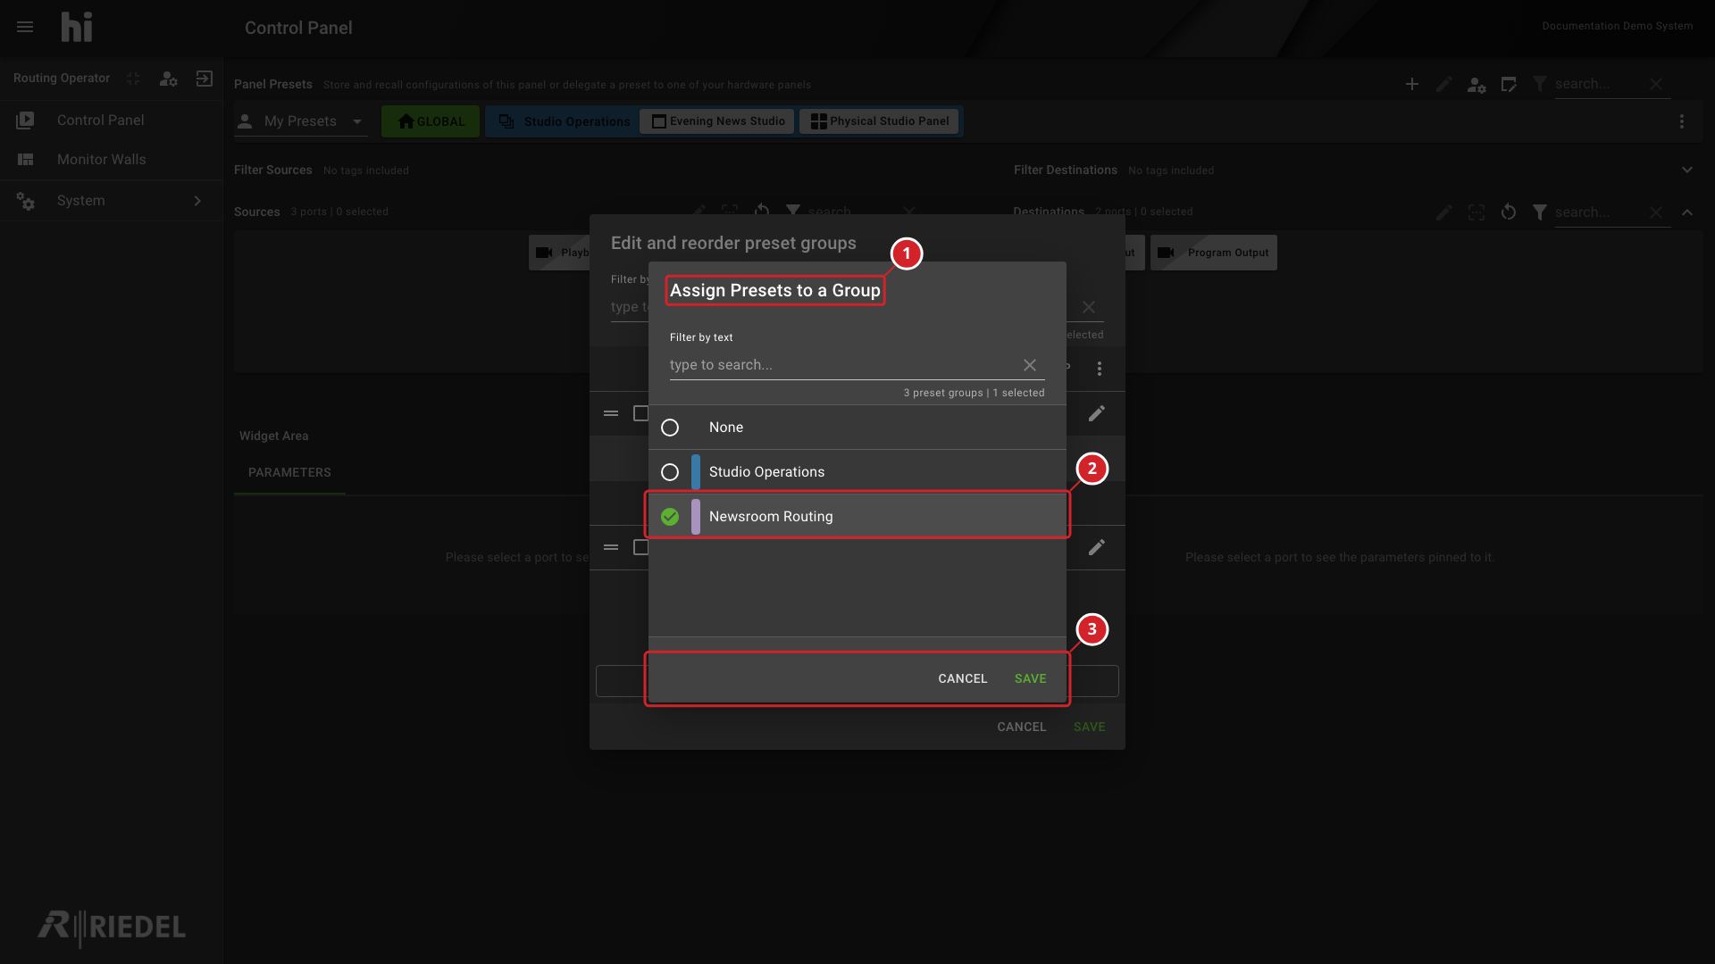
Task: Open the hamburger navigation menu
Action: [25, 27]
